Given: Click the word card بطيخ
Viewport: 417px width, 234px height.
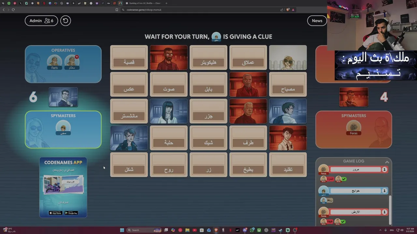Looking at the screenshot, I should pos(248,165).
